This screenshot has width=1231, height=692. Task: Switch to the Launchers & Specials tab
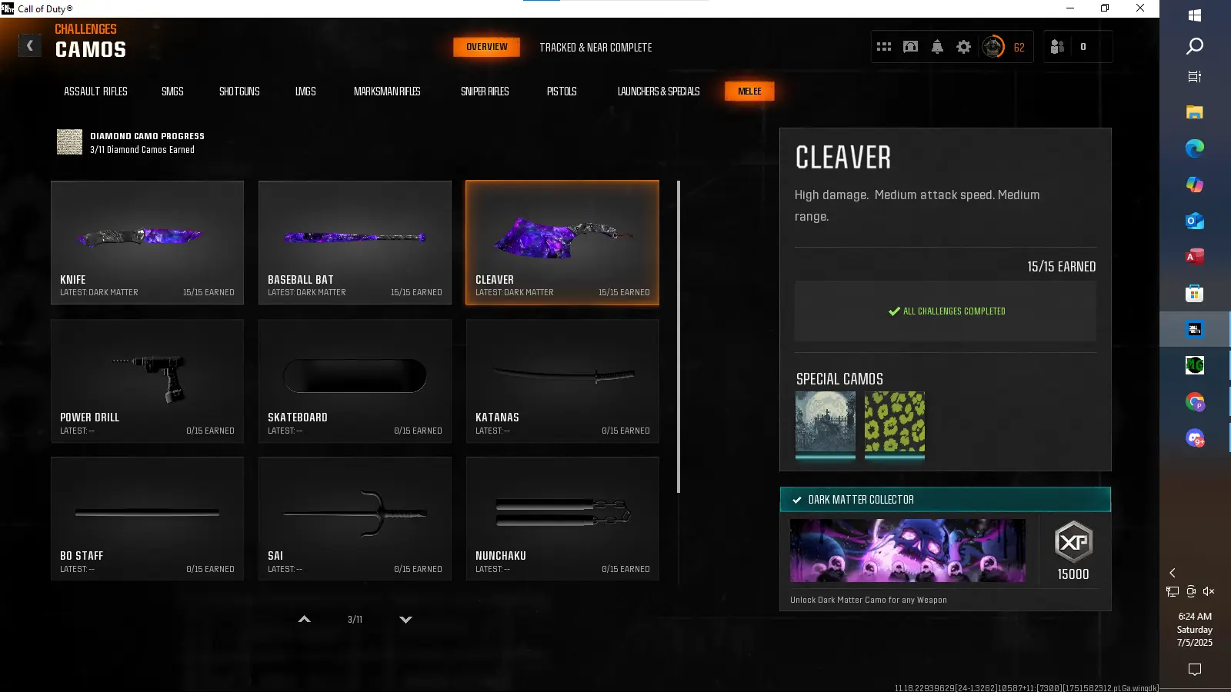pos(659,91)
